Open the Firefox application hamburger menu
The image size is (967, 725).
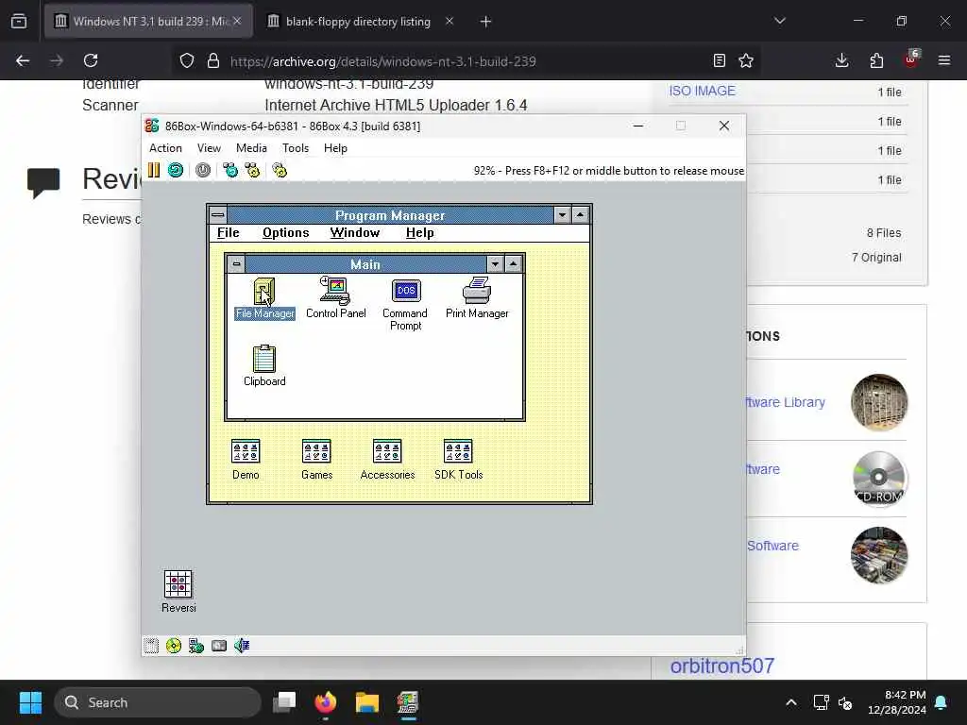tap(944, 60)
